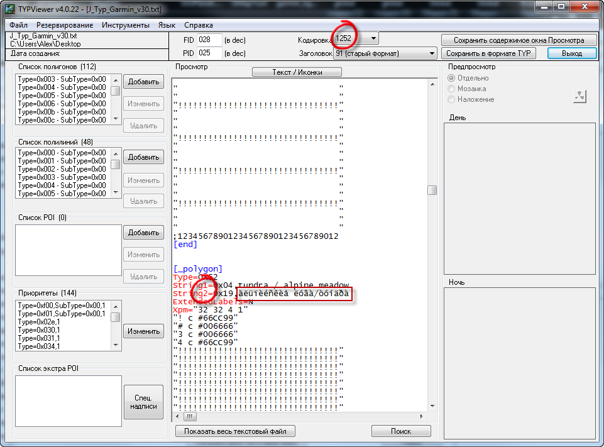
Task: Expand the Заголовок format dropdown
Action: pyautogui.click(x=432, y=53)
